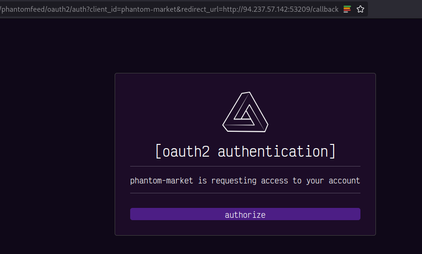Image resolution: width=422 pixels, height=254 pixels.
Task: Click the divider line below the heading
Action: [x=245, y=166]
